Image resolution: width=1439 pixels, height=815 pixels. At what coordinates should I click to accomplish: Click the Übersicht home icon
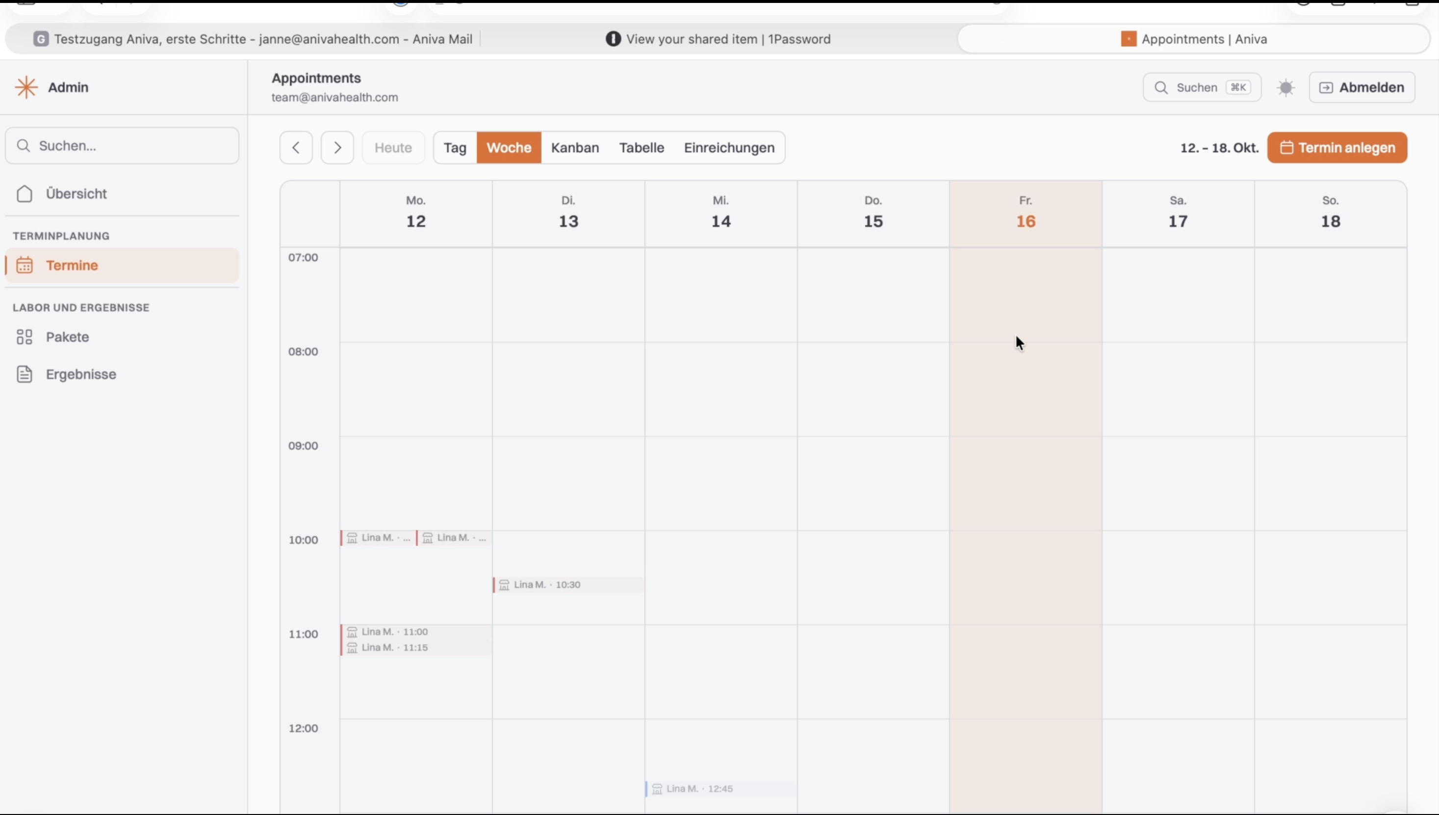[x=25, y=194]
